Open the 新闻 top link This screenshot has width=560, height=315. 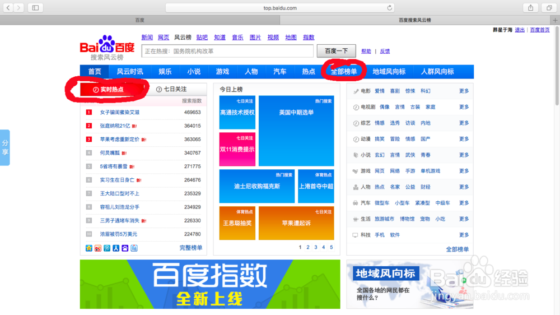(147, 37)
